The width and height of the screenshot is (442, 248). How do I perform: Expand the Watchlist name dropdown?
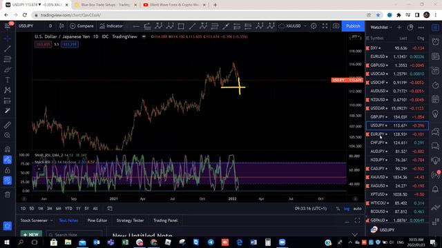click(381, 28)
